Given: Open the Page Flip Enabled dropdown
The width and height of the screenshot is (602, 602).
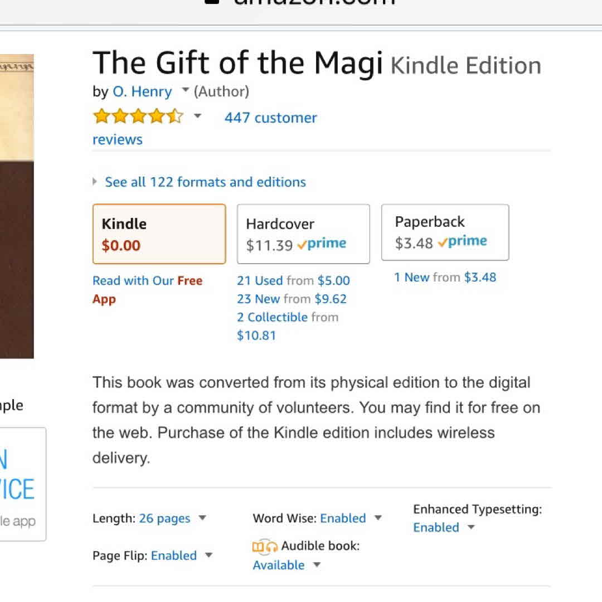Looking at the screenshot, I should [208, 556].
